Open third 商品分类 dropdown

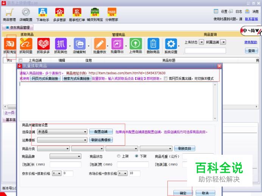click(122, 148)
